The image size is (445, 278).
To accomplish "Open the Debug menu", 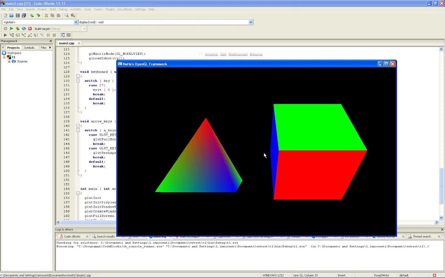I will click(x=63, y=9).
